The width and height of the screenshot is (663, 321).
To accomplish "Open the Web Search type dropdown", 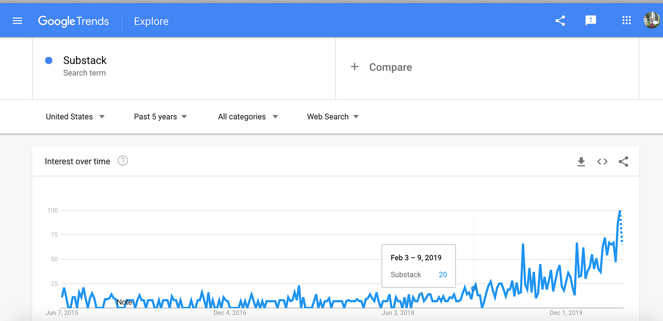I will point(333,117).
